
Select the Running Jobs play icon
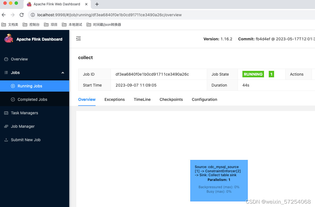(x=12, y=86)
